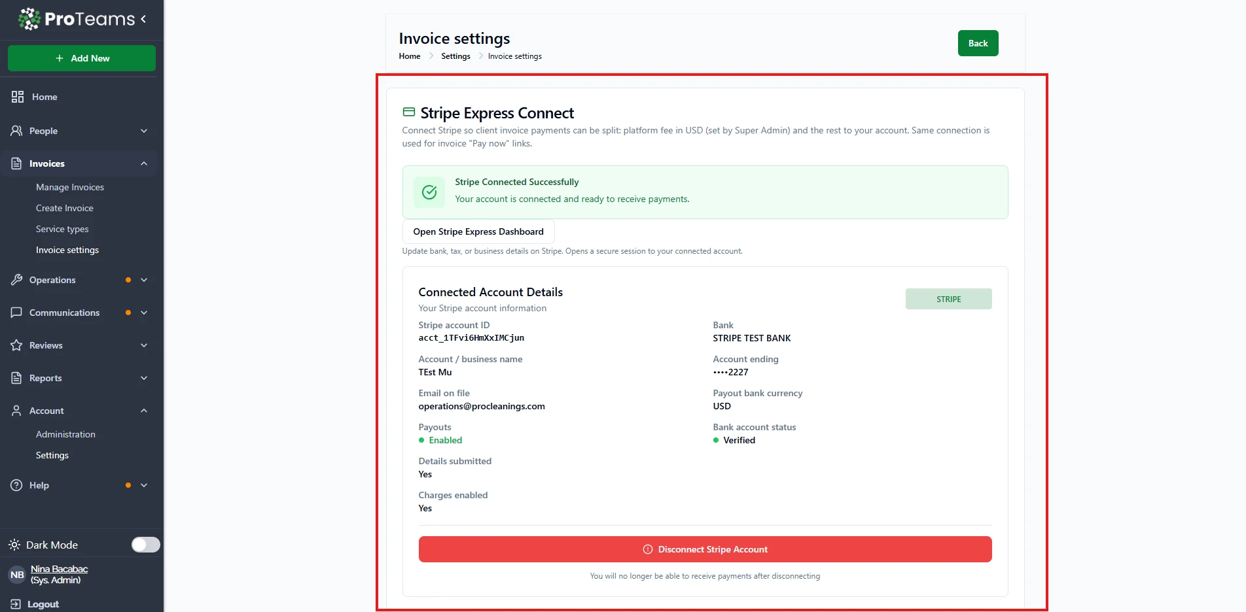Toggle Dark Mode switch on
1246x612 pixels.
click(x=145, y=545)
